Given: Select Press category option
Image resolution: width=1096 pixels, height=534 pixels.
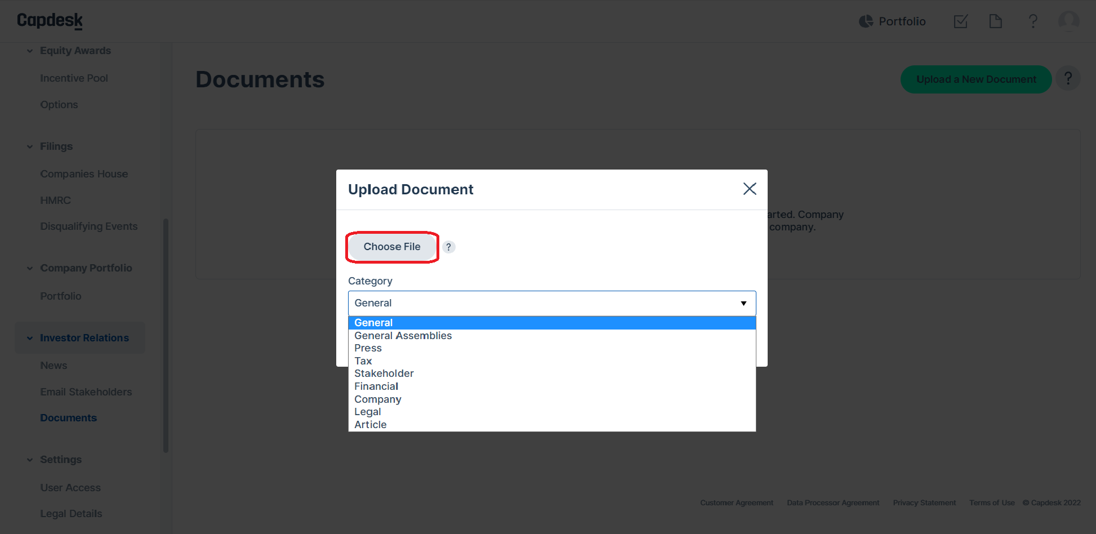Looking at the screenshot, I should click(552, 348).
